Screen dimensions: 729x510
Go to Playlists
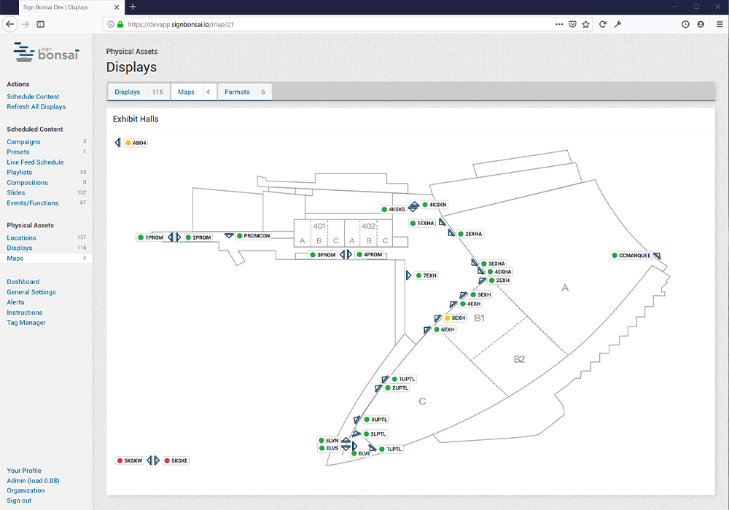(x=20, y=173)
